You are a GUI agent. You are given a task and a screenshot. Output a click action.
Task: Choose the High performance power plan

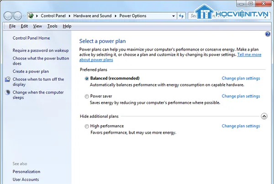tap(87, 126)
